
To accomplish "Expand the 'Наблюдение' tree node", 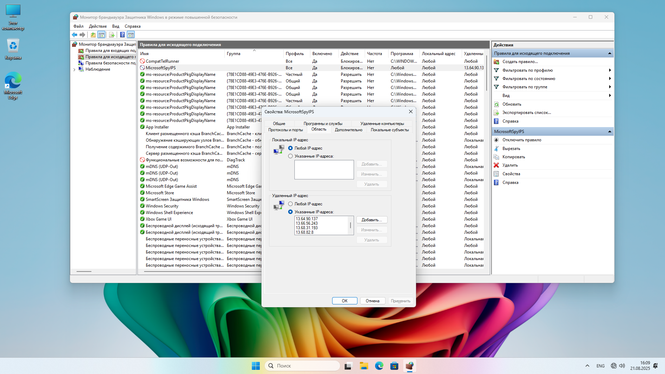I will [x=74, y=69].
